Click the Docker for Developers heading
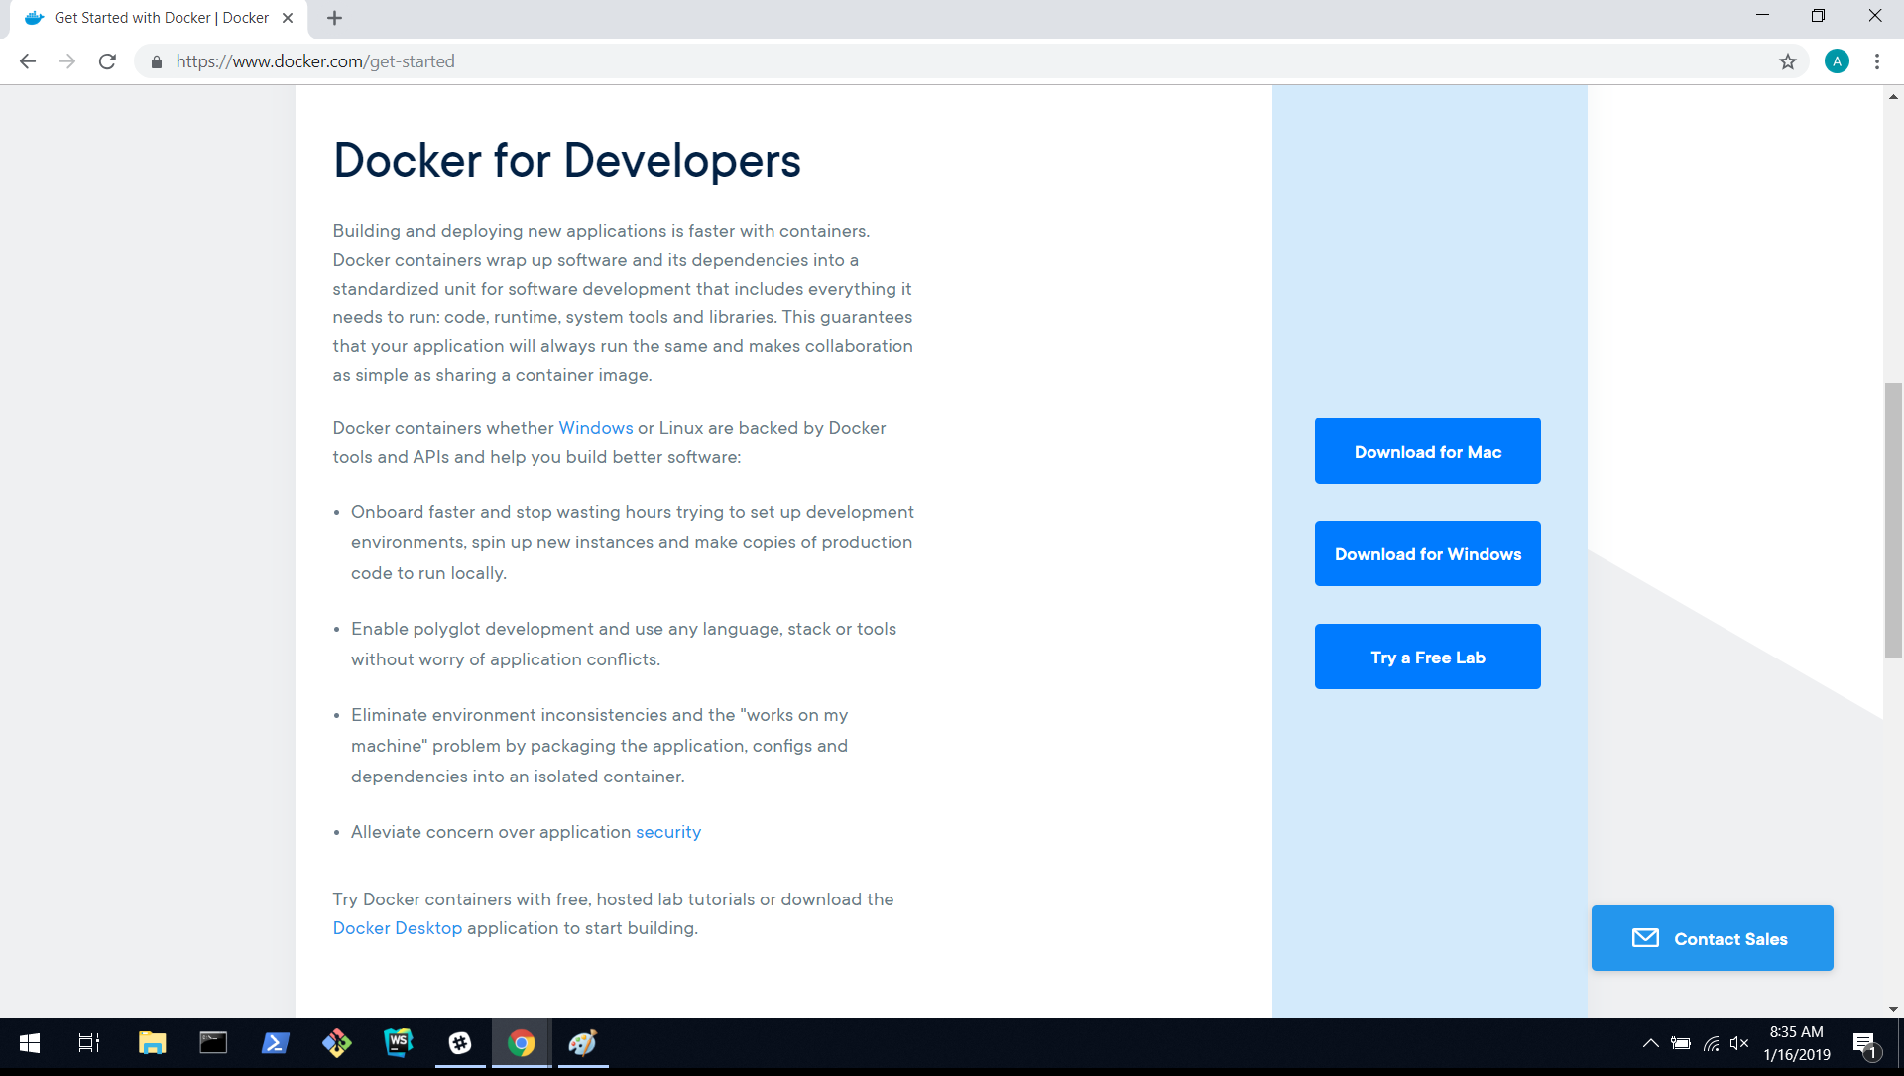Viewport: 1904px width, 1076px height. [566, 161]
